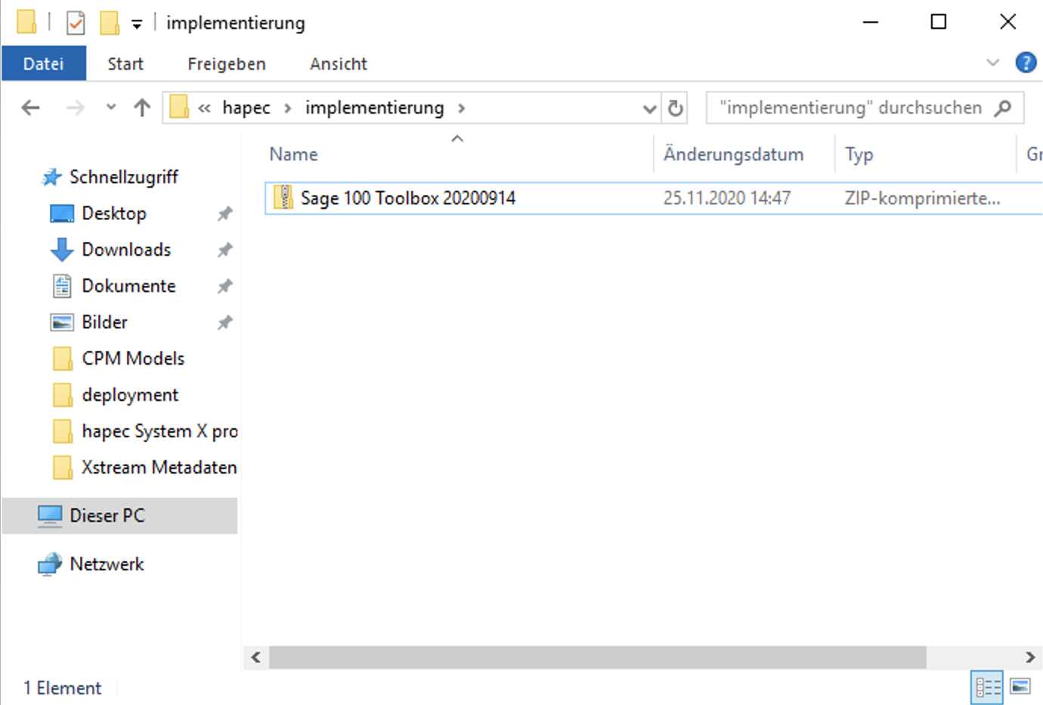Open the Datei menu
This screenshot has width=1043, height=705.
[44, 64]
